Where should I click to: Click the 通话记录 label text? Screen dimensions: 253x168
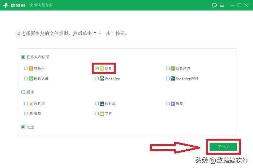pyautogui.click(x=41, y=79)
